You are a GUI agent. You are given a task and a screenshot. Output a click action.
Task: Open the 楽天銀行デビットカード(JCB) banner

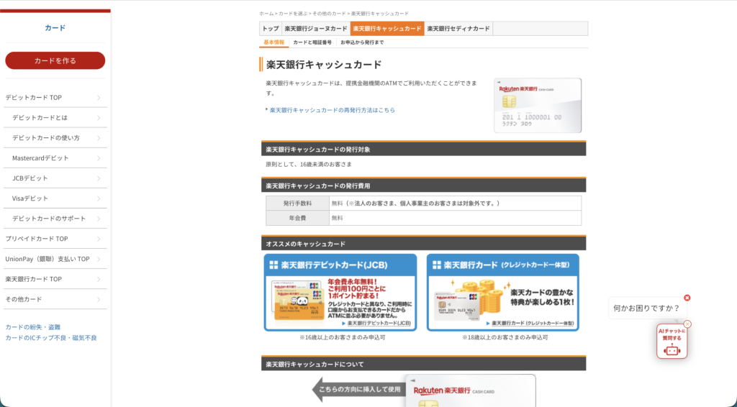coord(340,293)
